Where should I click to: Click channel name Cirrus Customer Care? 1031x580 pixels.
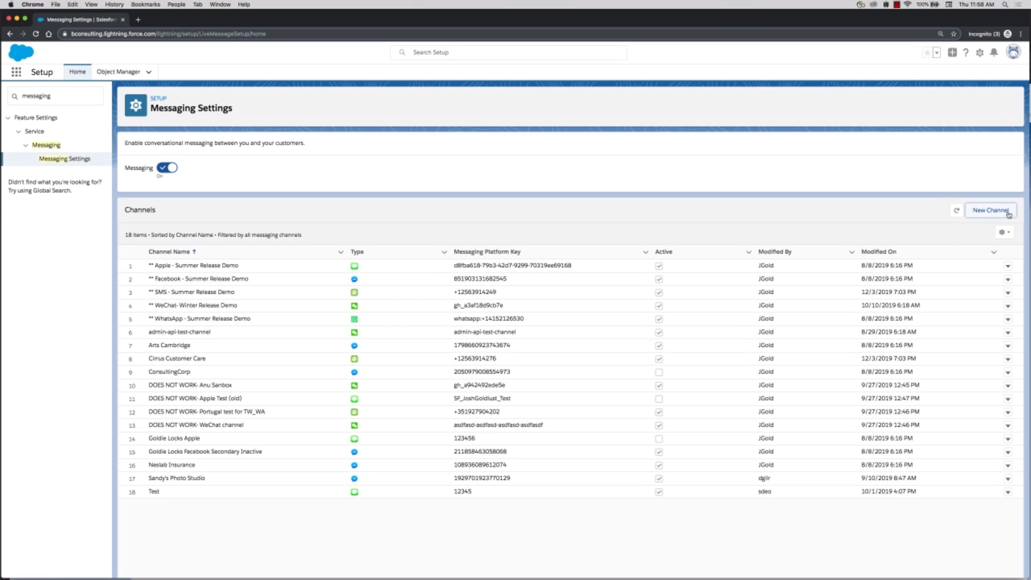(177, 359)
